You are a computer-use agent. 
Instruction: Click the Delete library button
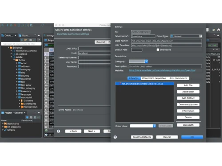click(x=188, y=117)
